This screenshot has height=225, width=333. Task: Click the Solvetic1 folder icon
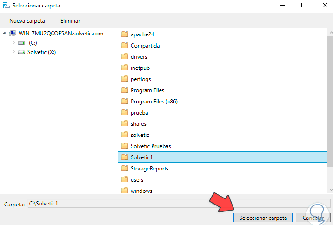pyautogui.click(x=125, y=157)
